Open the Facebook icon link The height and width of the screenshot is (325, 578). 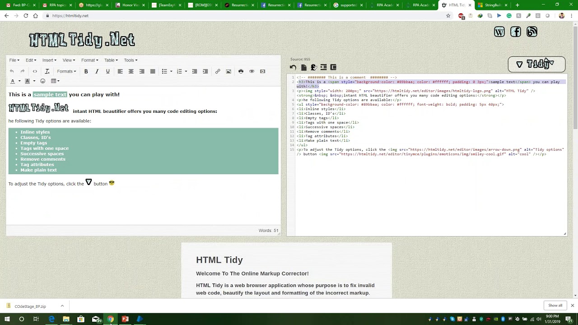click(516, 32)
